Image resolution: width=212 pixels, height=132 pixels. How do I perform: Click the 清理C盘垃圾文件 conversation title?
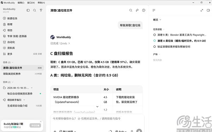coord(61,10)
